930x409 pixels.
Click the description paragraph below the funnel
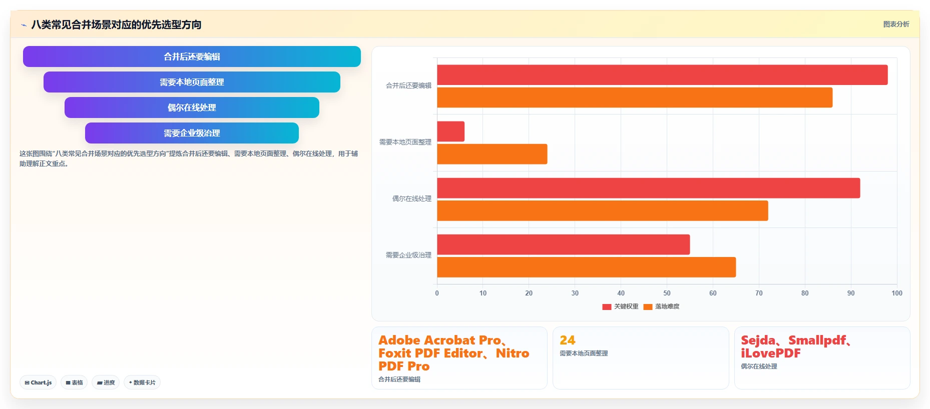tap(189, 158)
